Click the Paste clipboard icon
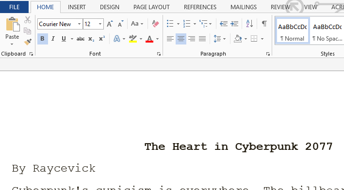 pyautogui.click(x=13, y=25)
